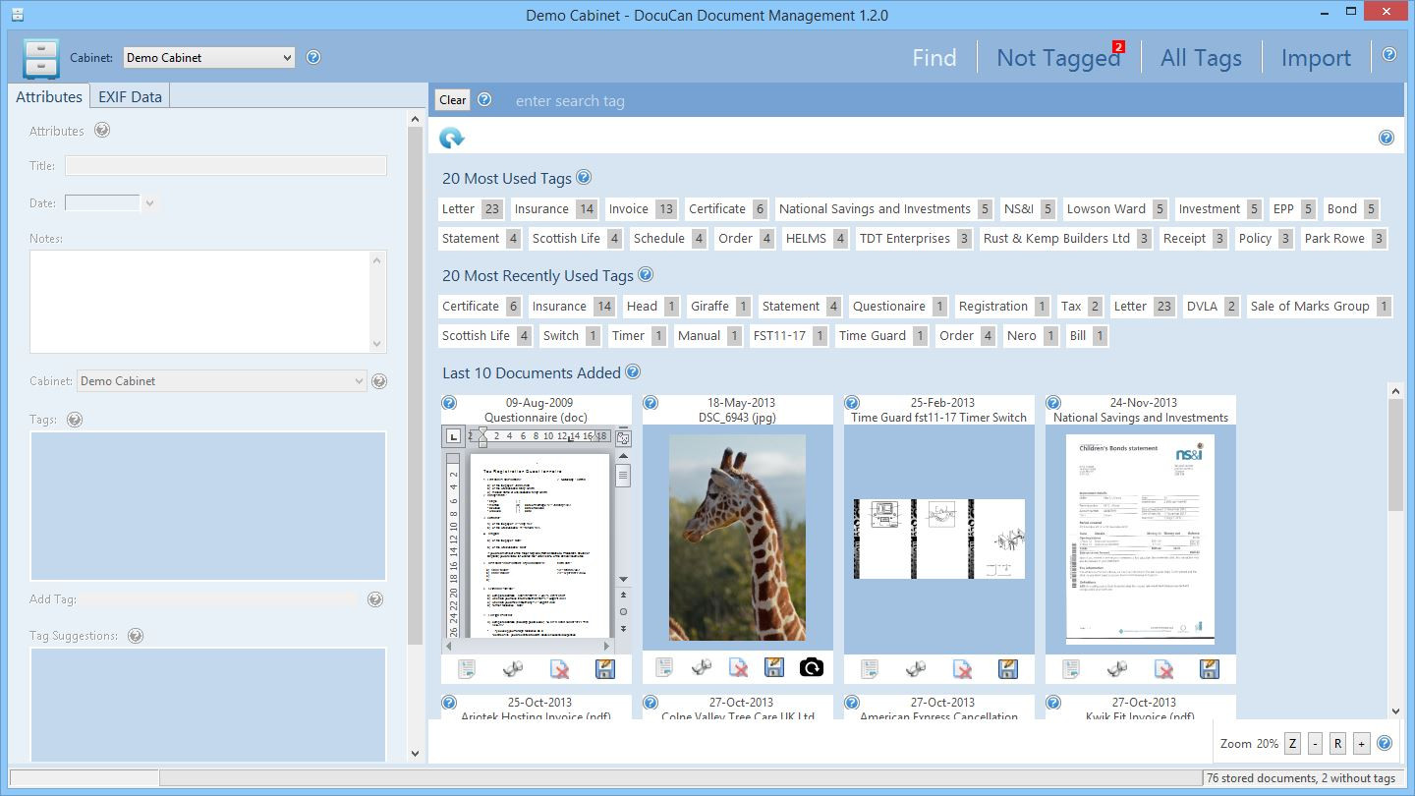This screenshot has height=796, width=1415.
Task: Open the All Tags view
Action: 1201,58
